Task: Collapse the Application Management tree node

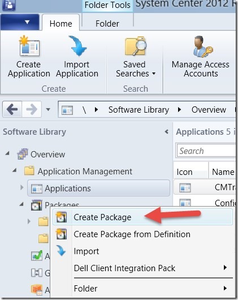Action: (x=15, y=170)
